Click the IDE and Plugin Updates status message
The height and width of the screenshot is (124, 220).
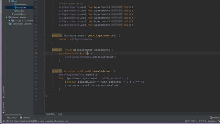click(x=37, y=121)
